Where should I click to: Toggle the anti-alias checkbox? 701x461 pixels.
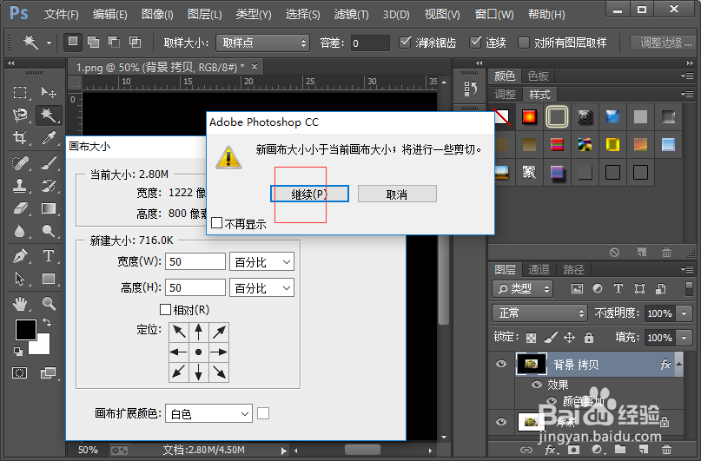405,43
